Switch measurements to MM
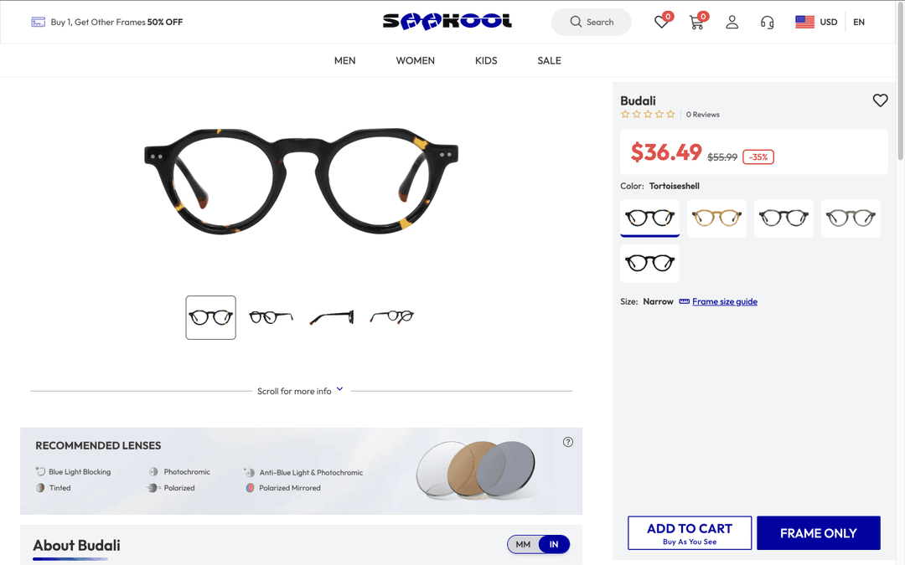The width and height of the screenshot is (905, 565). pos(523,544)
